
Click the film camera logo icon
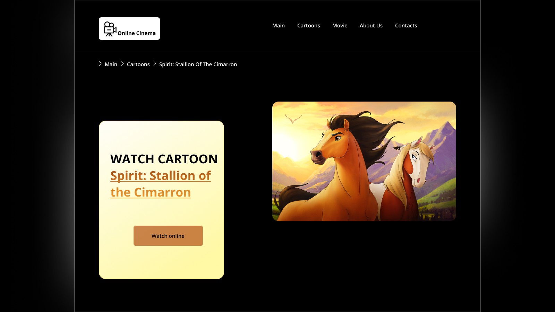click(110, 29)
